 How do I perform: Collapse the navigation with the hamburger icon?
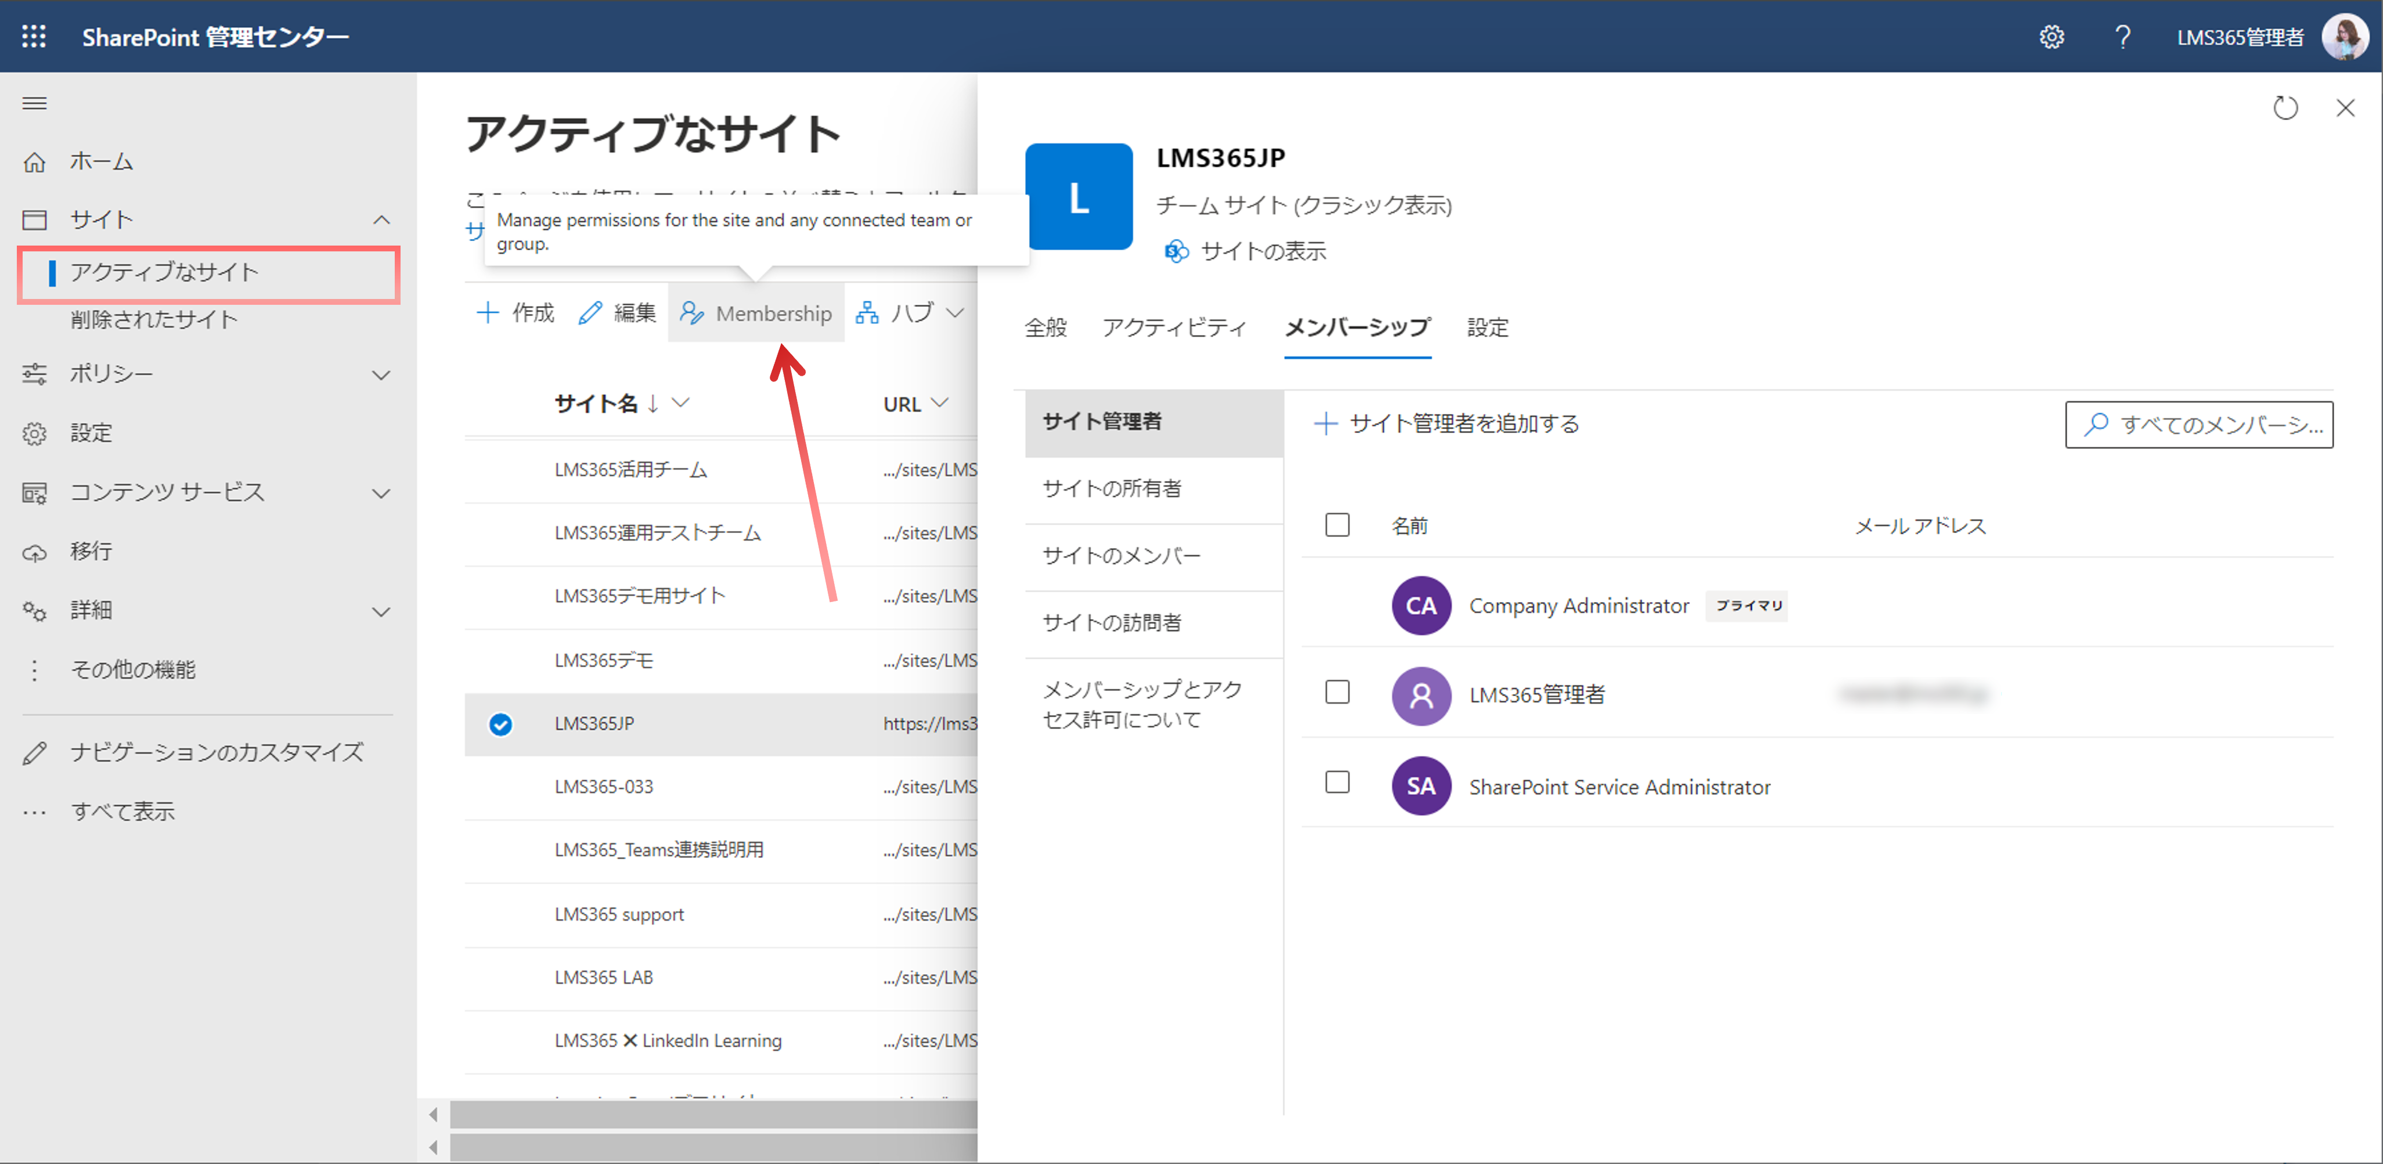(x=34, y=103)
